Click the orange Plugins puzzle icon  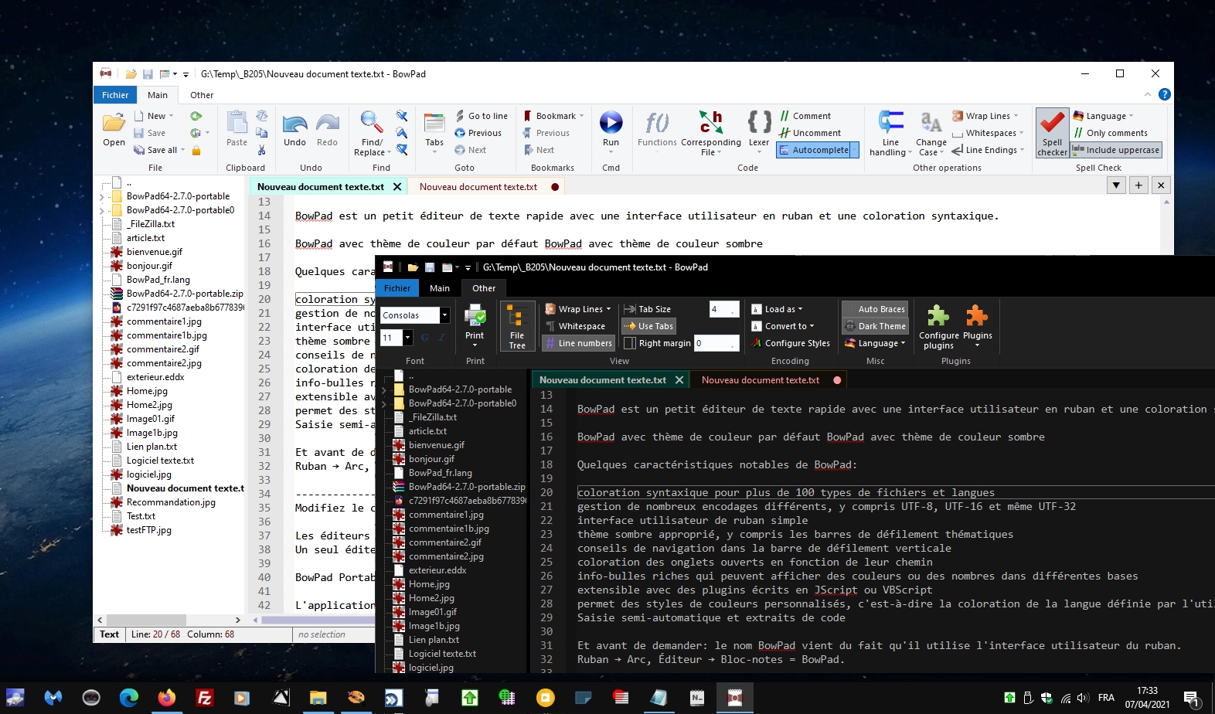coord(977,316)
